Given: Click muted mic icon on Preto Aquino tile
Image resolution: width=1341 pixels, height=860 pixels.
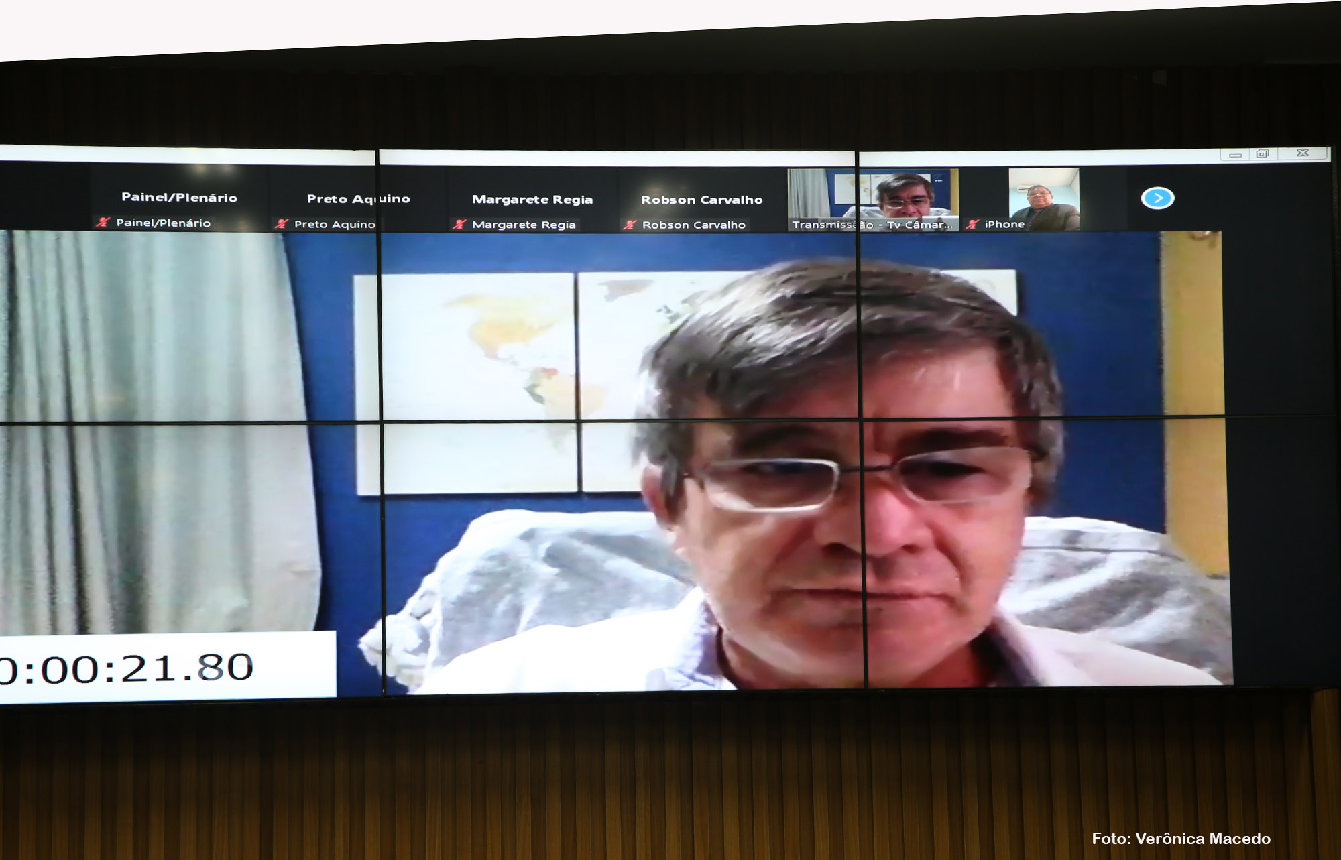Looking at the screenshot, I should pos(281,224).
